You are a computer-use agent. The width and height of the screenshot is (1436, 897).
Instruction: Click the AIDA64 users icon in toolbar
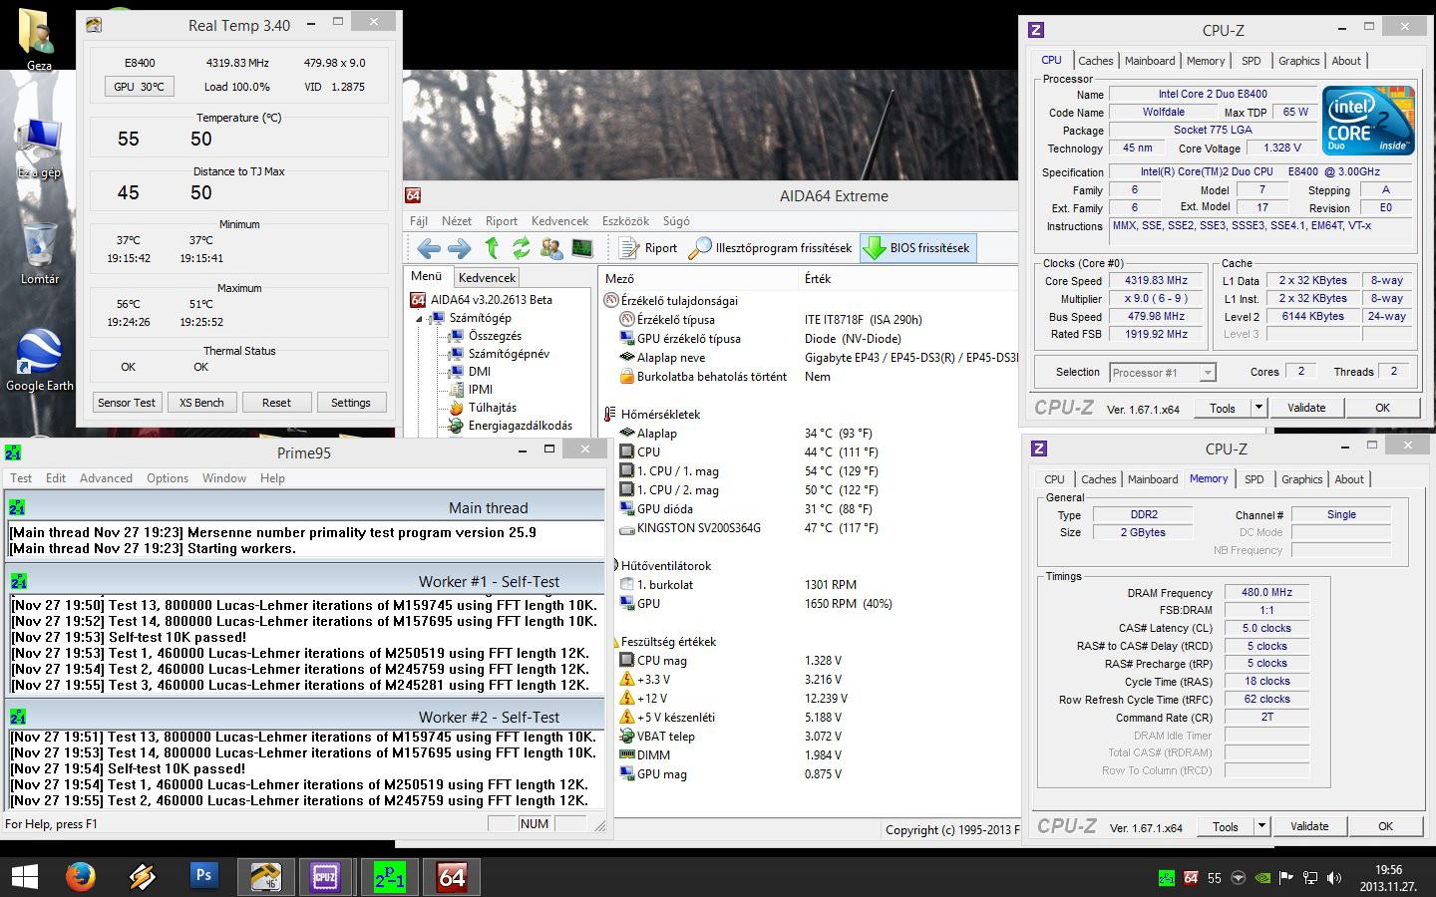(x=551, y=248)
